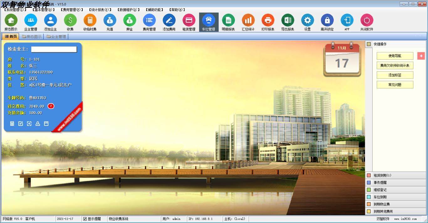Open the 费用管理(F) menu

click(72, 10)
